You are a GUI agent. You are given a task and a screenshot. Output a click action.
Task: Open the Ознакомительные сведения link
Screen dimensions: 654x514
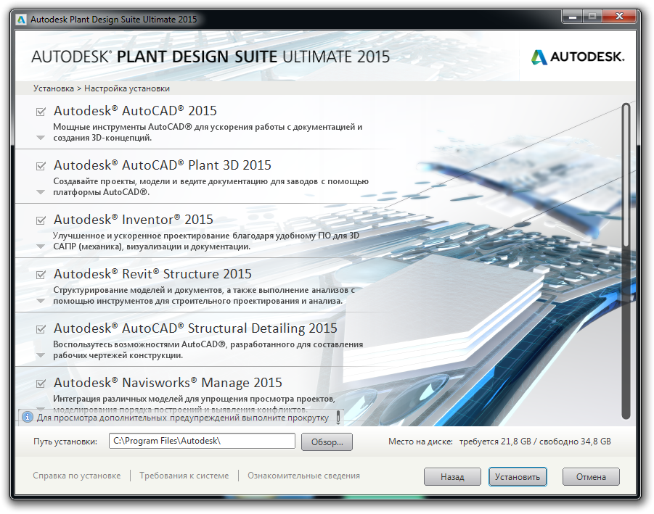(x=303, y=476)
